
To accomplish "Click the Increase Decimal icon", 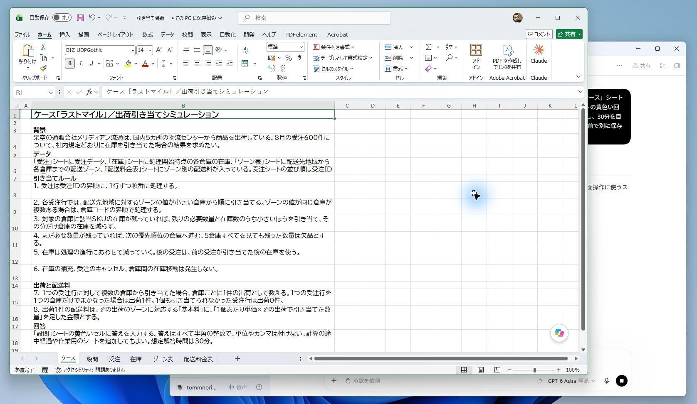I will coord(272,69).
